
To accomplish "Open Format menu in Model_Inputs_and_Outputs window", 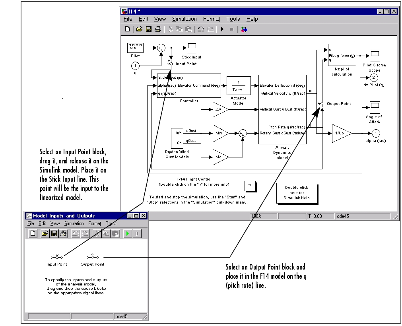I will [95, 223].
